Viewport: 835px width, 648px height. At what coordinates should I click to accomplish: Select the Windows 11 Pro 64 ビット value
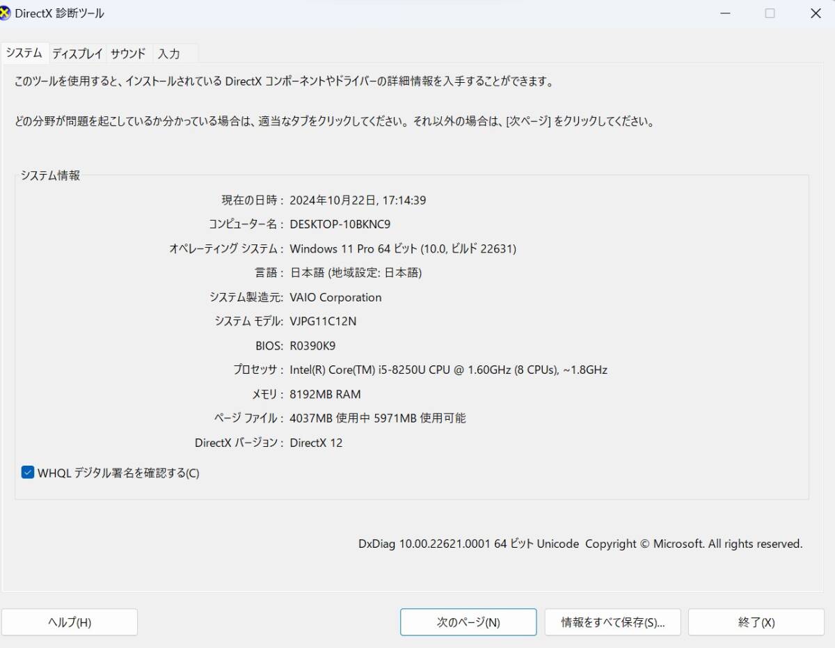point(403,248)
